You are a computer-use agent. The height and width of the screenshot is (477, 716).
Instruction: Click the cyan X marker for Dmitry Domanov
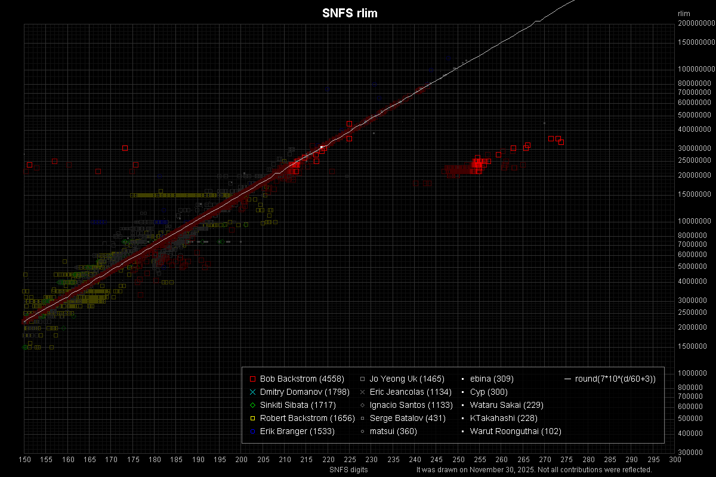(x=252, y=392)
